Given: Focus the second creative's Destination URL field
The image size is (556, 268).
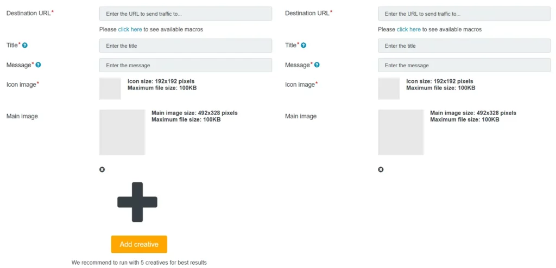Looking at the screenshot, I should click(x=464, y=14).
